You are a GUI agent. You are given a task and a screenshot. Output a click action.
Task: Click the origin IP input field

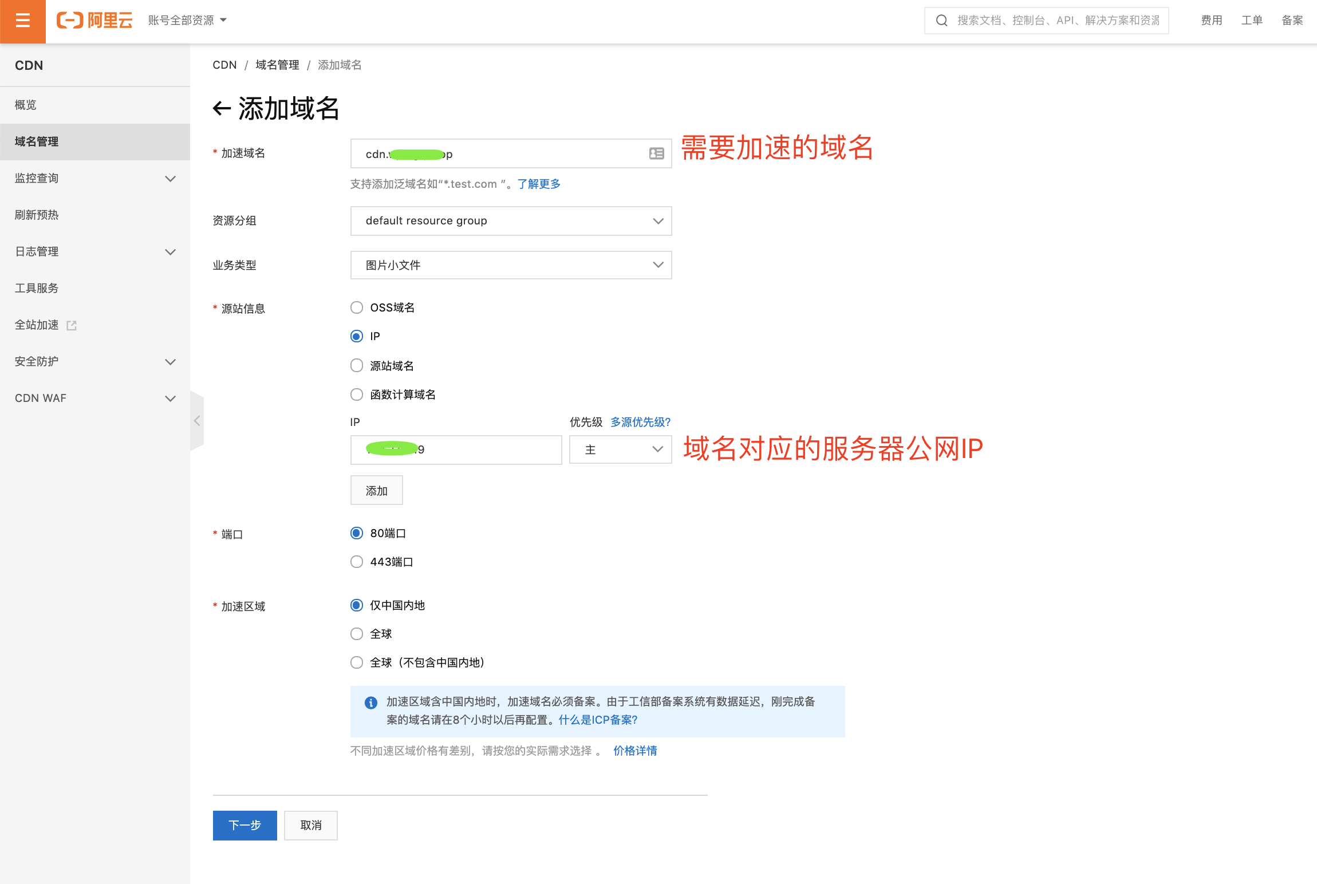456,449
